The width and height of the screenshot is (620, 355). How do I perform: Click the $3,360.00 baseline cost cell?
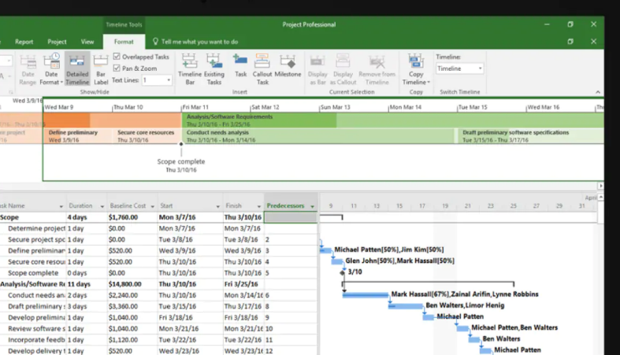[132, 306]
